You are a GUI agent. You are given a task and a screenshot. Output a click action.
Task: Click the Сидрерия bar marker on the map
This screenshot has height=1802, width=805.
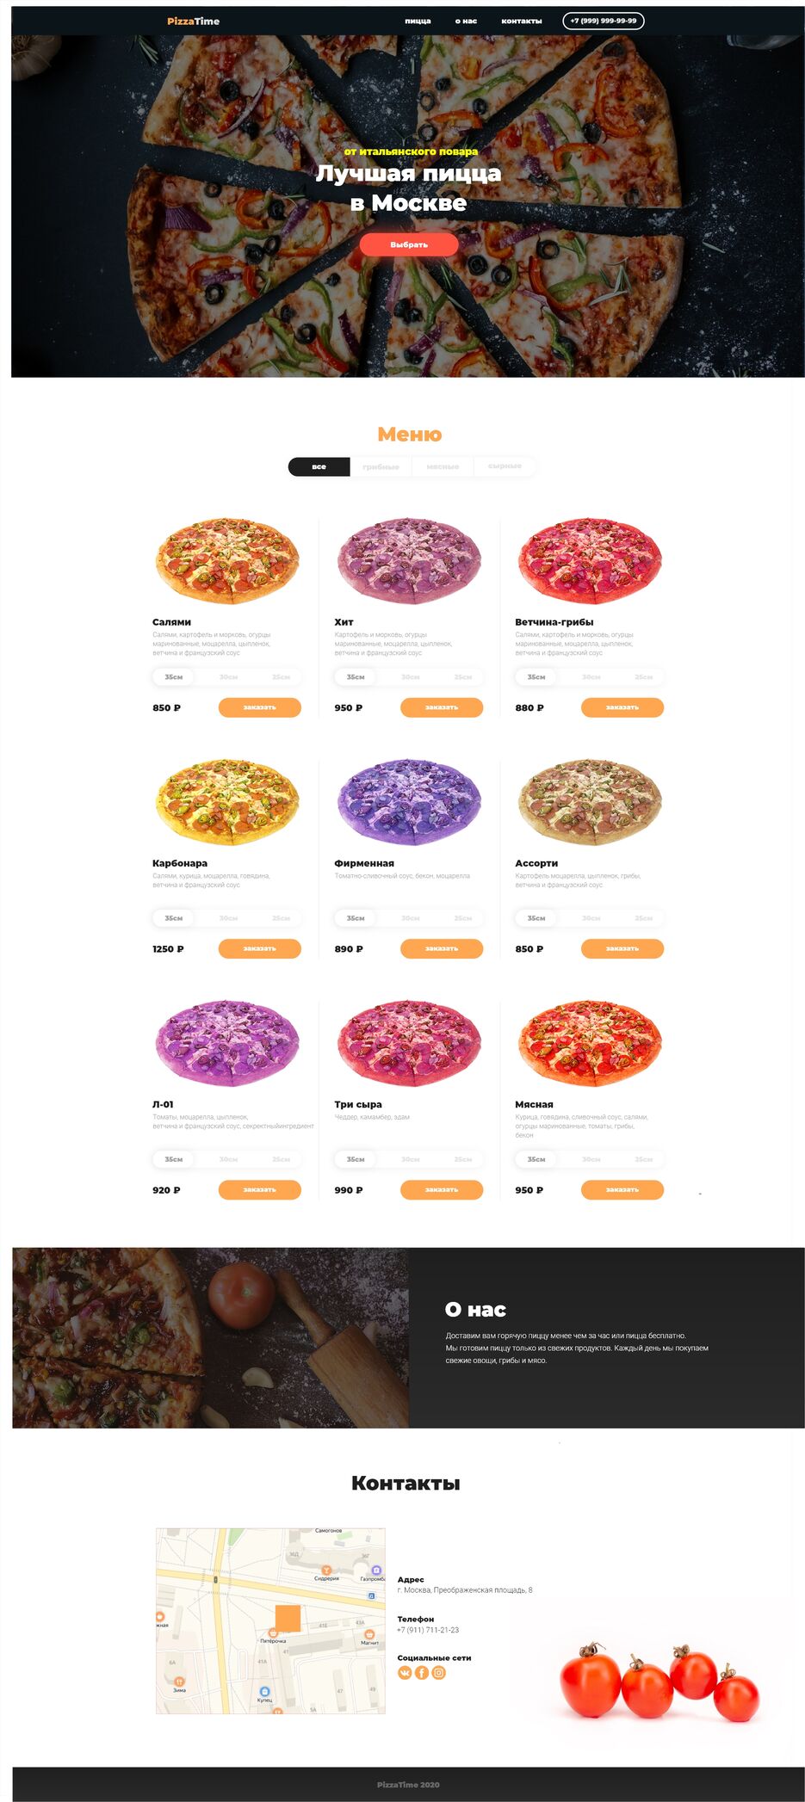click(x=326, y=1571)
